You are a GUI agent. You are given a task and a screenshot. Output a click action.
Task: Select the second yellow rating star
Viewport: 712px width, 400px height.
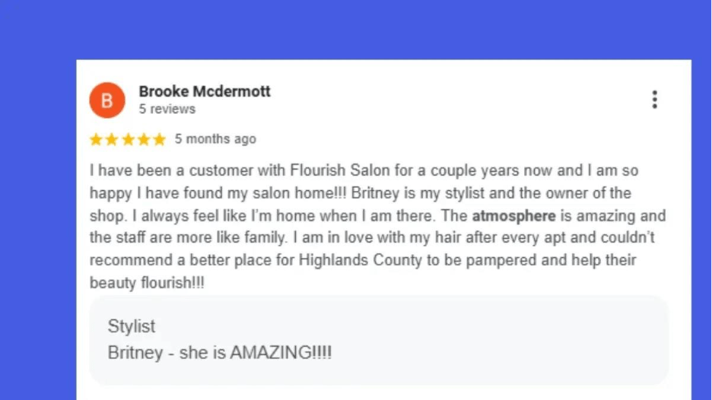pos(112,139)
